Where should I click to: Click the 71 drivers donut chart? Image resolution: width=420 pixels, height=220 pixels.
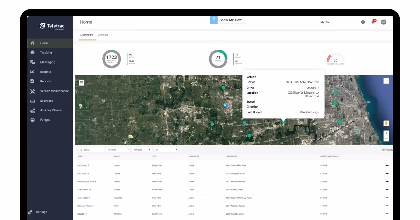pos(218,59)
